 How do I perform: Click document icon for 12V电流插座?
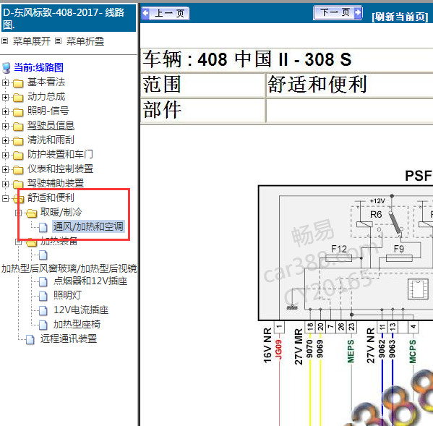(x=43, y=310)
